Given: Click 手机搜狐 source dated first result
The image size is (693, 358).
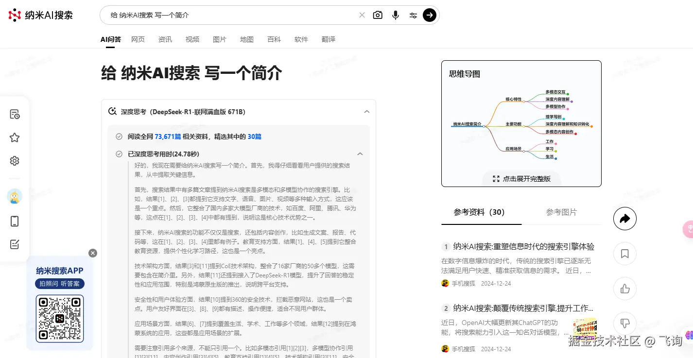Looking at the screenshot, I should (463, 283).
